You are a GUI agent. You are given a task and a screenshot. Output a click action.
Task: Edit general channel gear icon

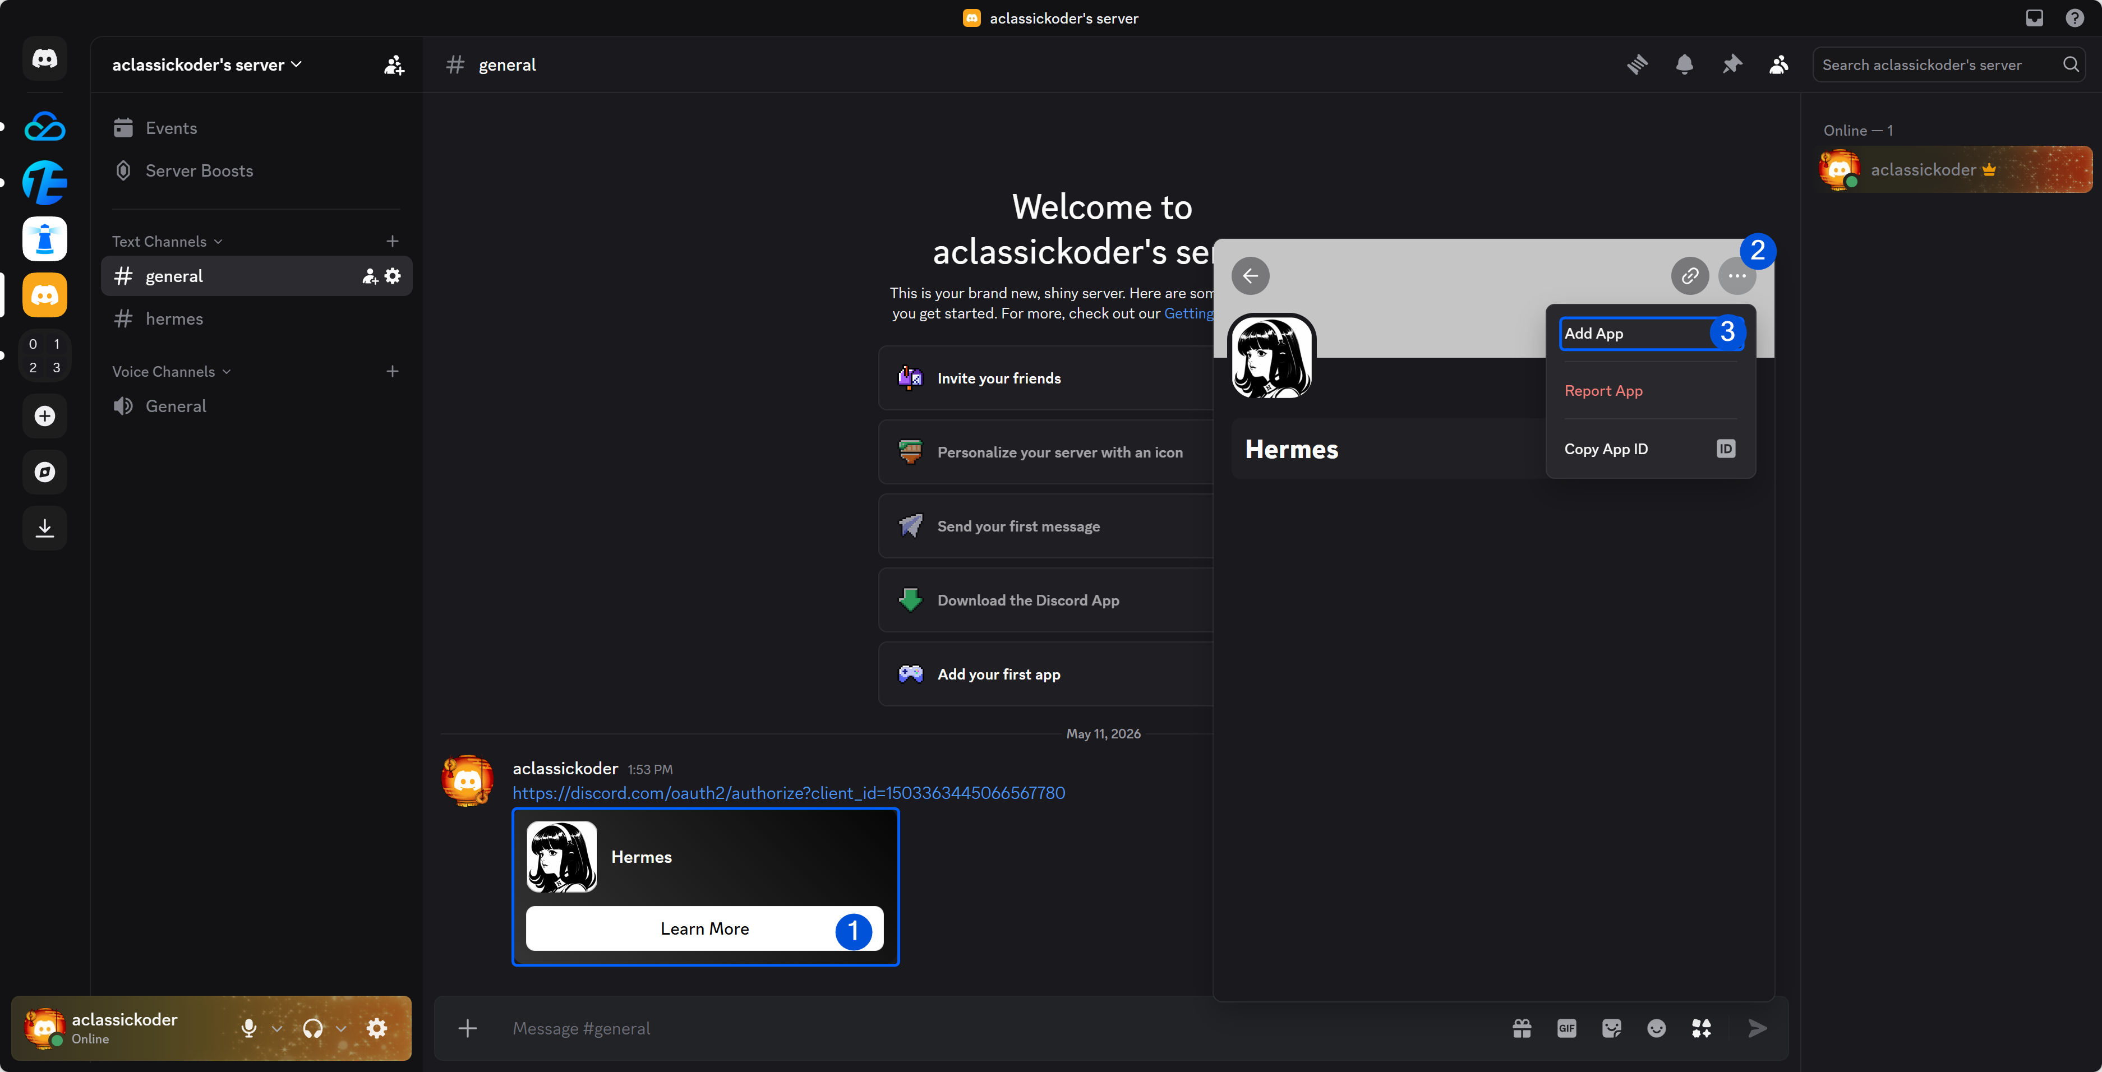[393, 276]
